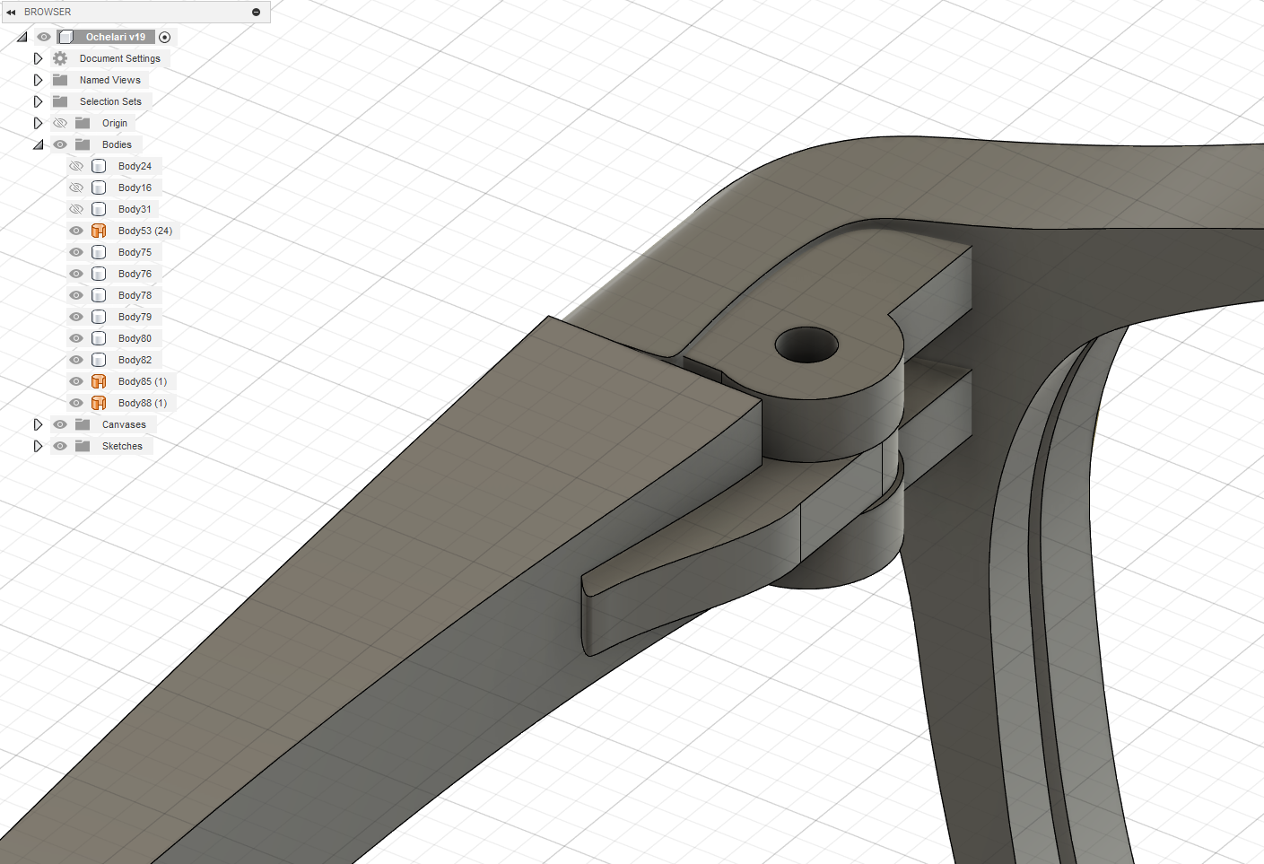Show the hidden Origin folder
The height and width of the screenshot is (864, 1264).
click(60, 123)
